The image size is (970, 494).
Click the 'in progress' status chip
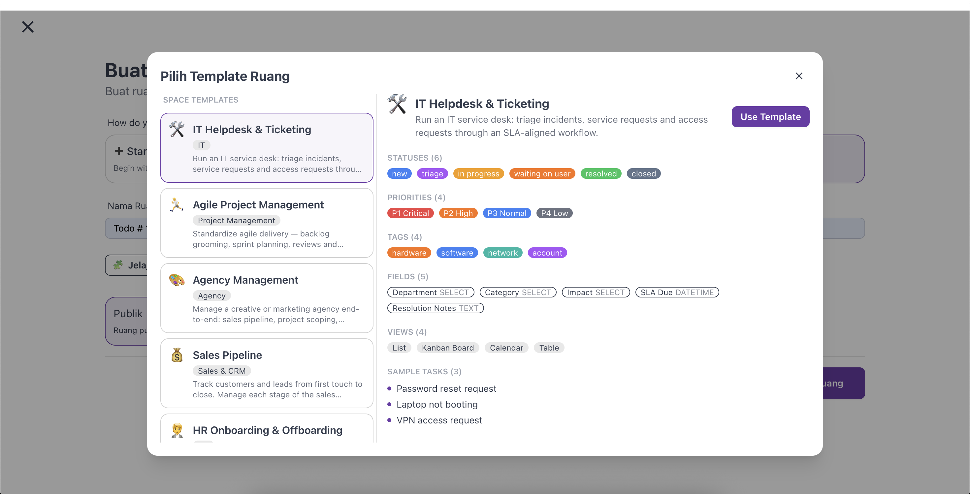pos(478,173)
